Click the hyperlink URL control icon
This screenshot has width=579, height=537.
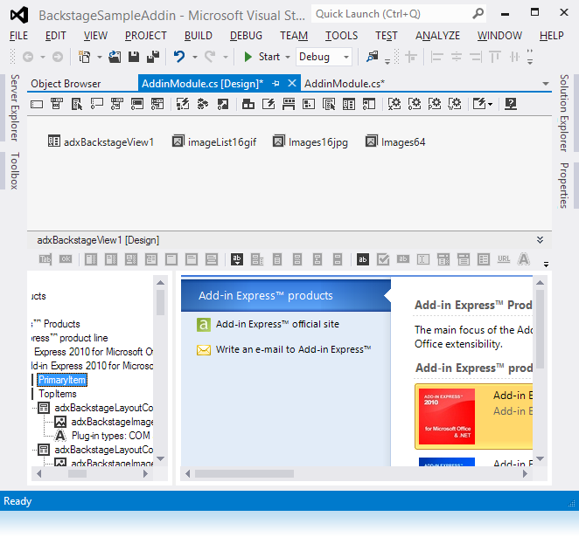(x=504, y=259)
